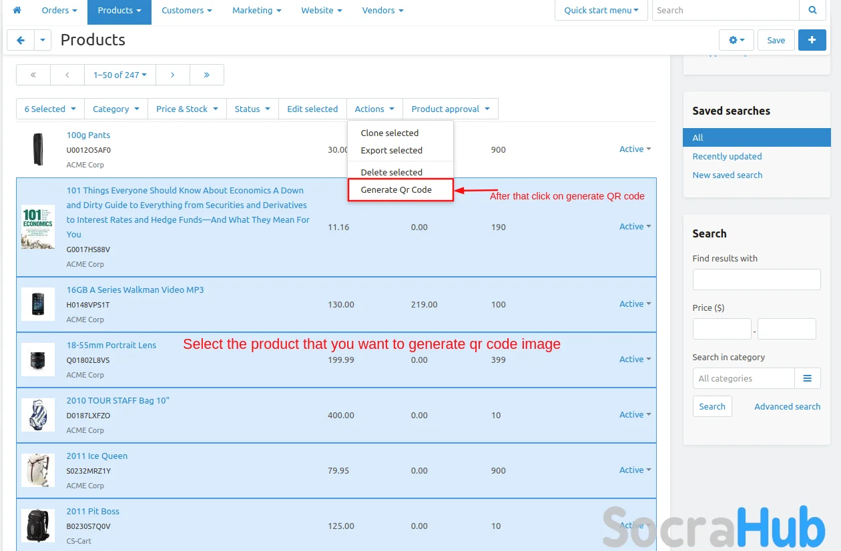Click the home icon in top navigation
The height and width of the screenshot is (551, 841).
point(17,11)
